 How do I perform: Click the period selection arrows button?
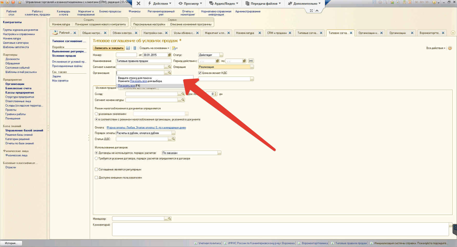click(251, 61)
